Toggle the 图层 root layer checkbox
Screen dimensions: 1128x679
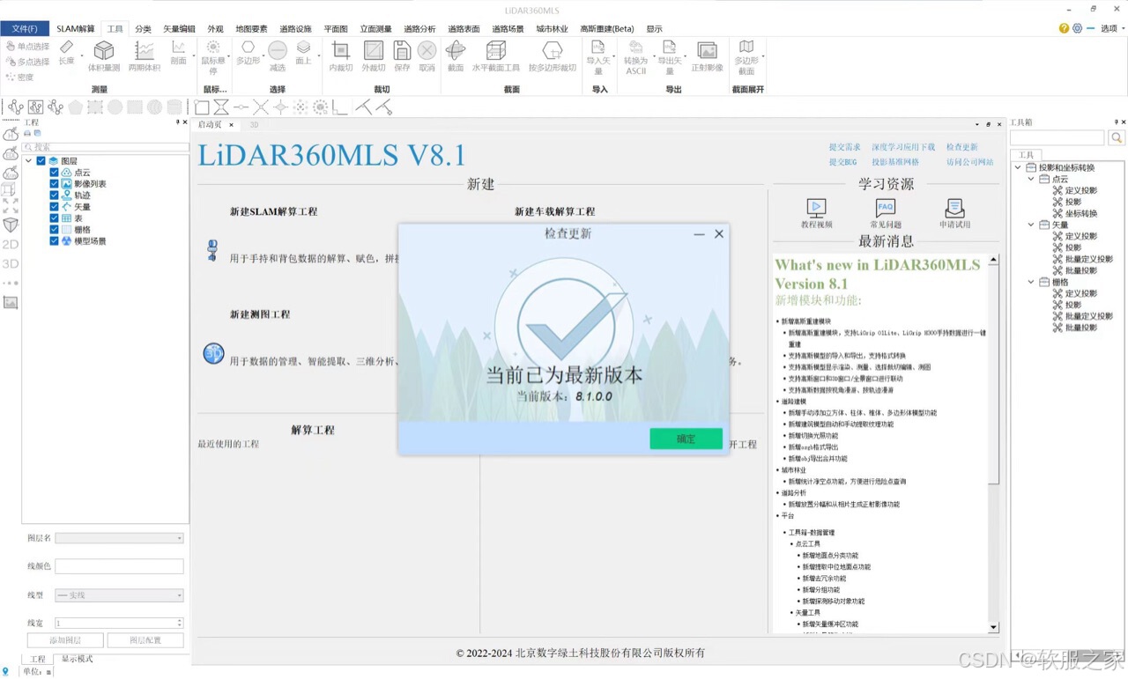(x=41, y=161)
